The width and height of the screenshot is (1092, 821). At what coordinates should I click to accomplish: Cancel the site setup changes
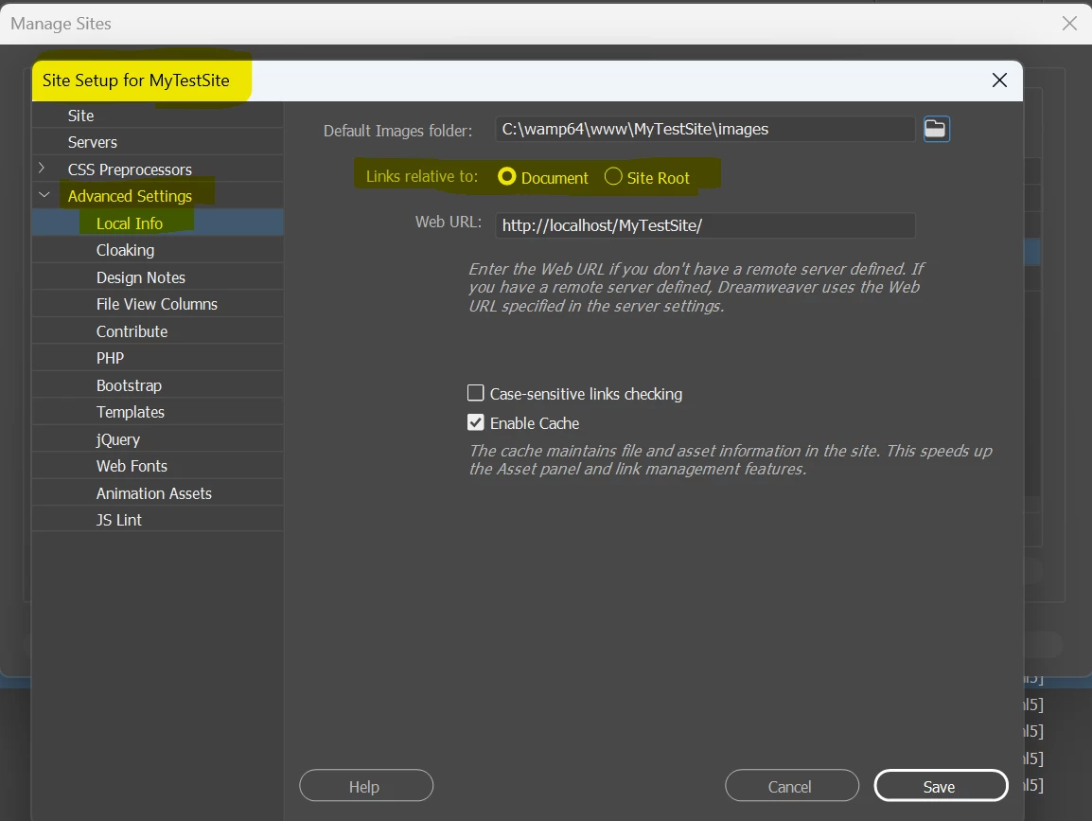click(792, 785)
